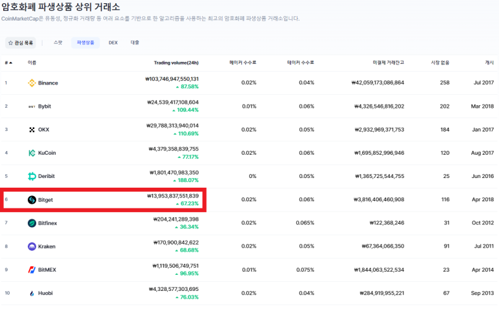Click Bitget open interest ₩3,816,406,460,908
The image size is (499, 309).
pyautogui.click(x=379, y=199)
